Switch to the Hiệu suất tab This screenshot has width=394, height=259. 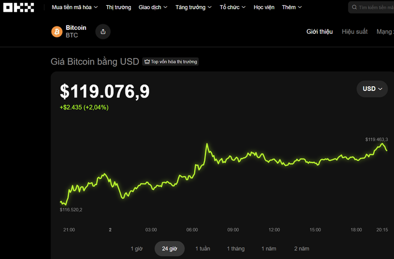[x=354, y=32]
